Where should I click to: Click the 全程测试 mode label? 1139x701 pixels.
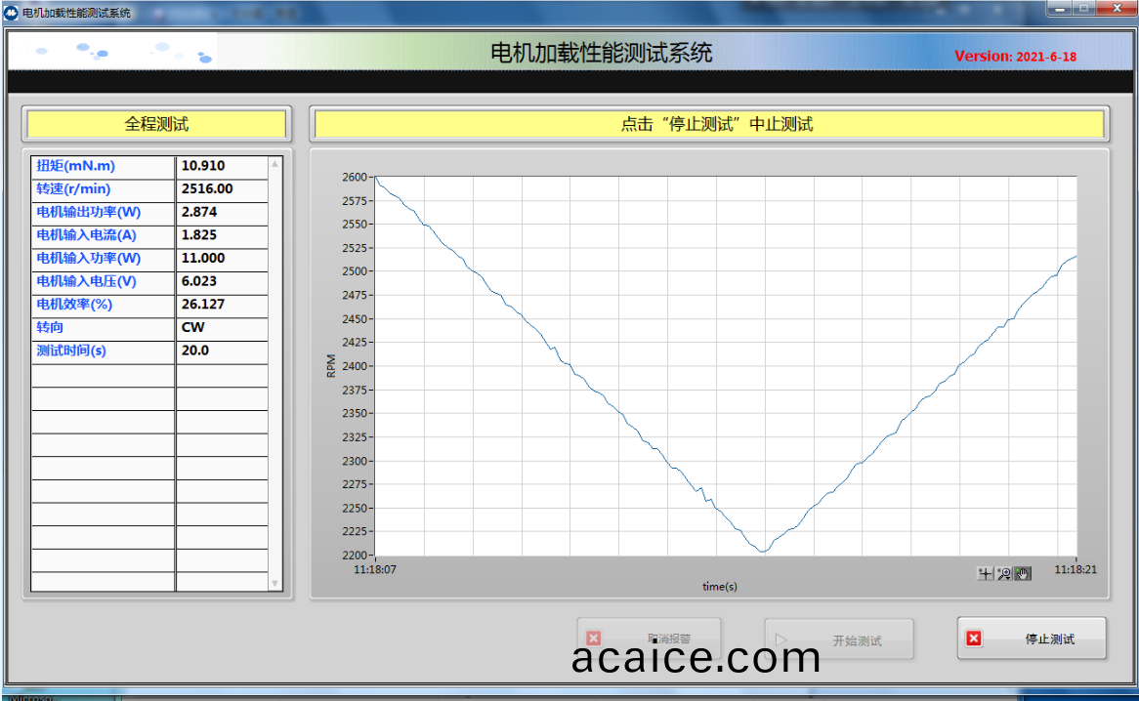156,124
